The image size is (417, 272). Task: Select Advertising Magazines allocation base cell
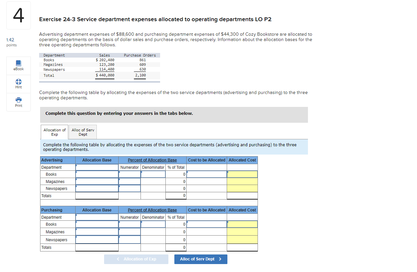97,181
